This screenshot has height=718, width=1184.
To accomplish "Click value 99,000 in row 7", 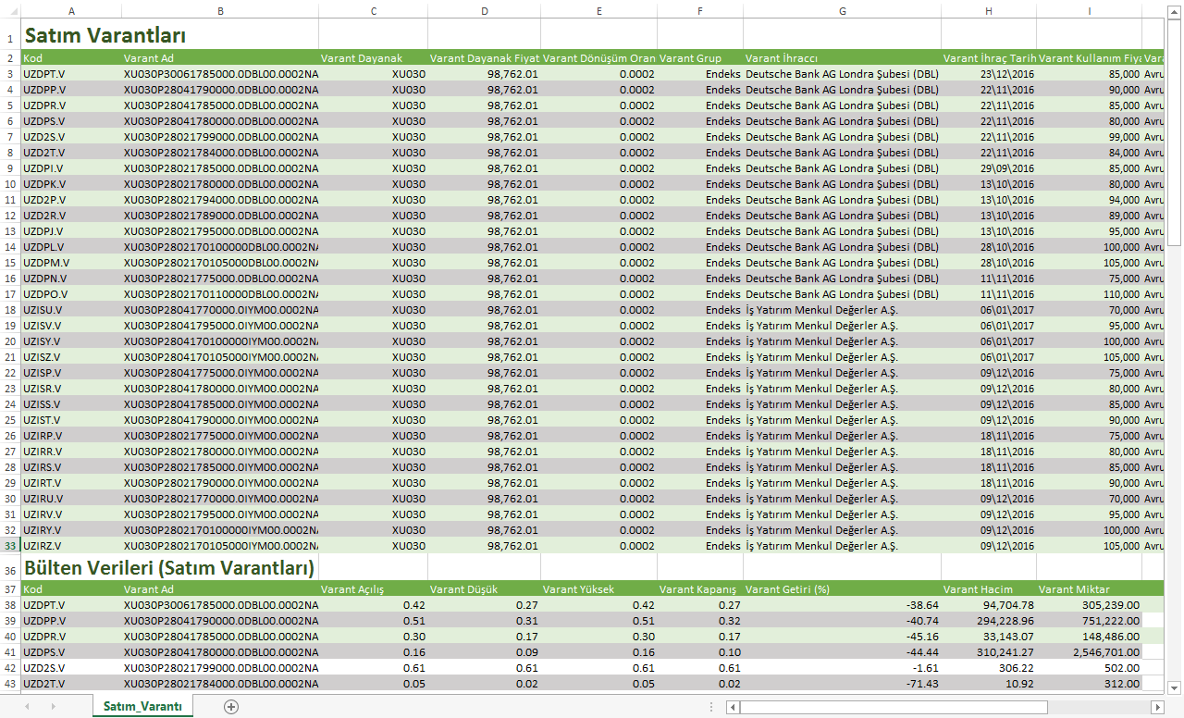I will 1090,137.
